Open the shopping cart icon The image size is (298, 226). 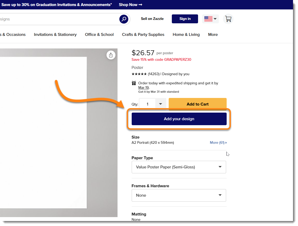[x=228, y=19]
